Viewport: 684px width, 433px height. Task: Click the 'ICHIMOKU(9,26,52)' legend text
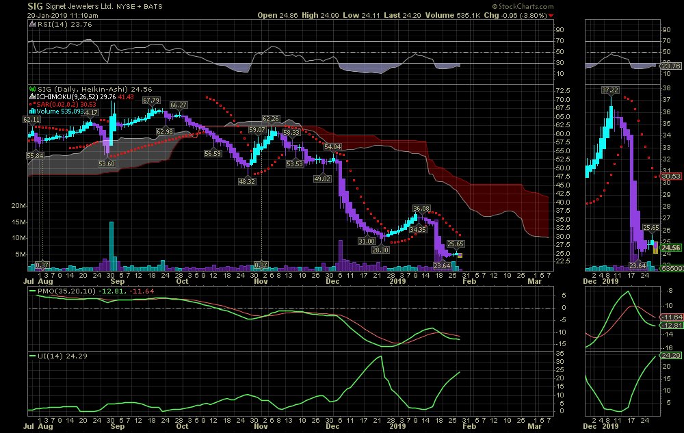[x=67, y=97]
